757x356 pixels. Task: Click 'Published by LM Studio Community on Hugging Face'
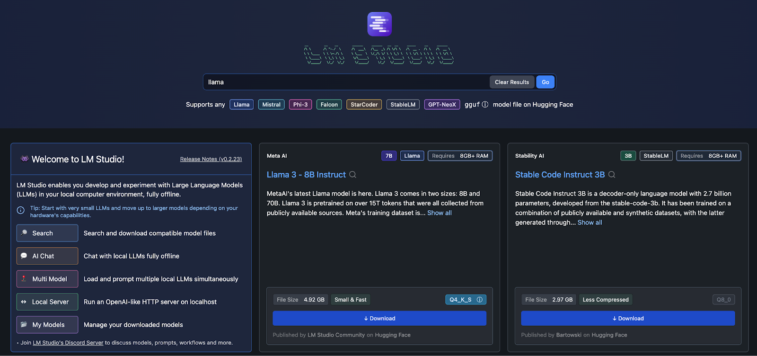(x=342, y=335)
